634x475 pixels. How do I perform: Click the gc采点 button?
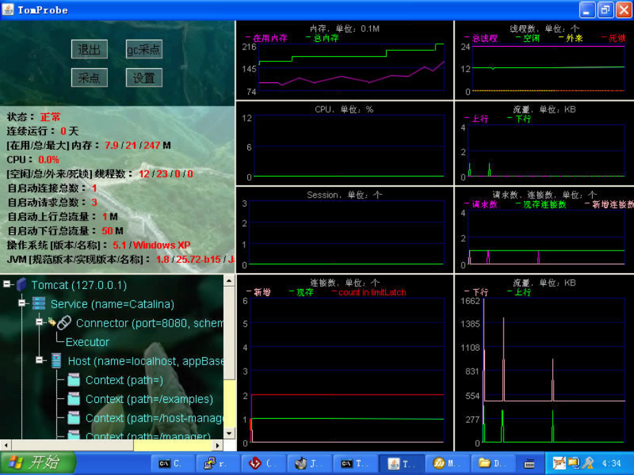tap(144, 49)
